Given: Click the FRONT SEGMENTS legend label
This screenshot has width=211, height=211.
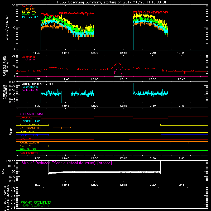Looking at the screenshot, I should tap(36, 203).
